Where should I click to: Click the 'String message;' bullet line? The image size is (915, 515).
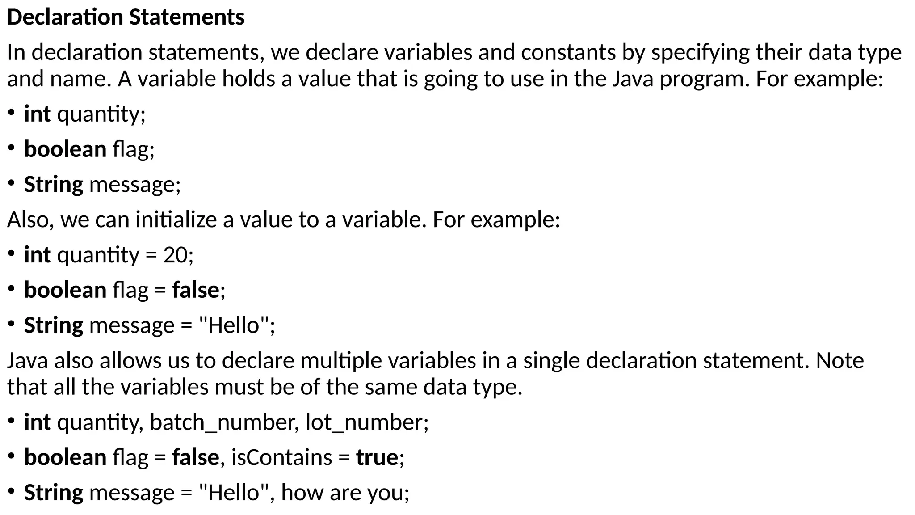(102, 184)
